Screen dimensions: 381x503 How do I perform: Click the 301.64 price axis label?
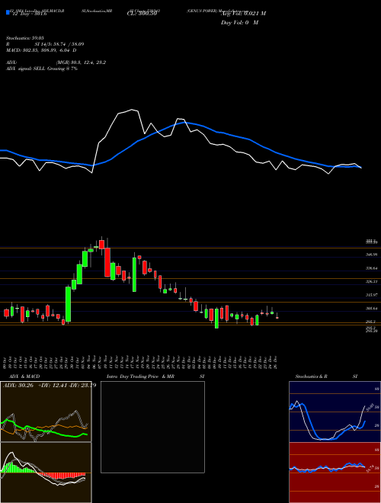click(x=371, y=309)
